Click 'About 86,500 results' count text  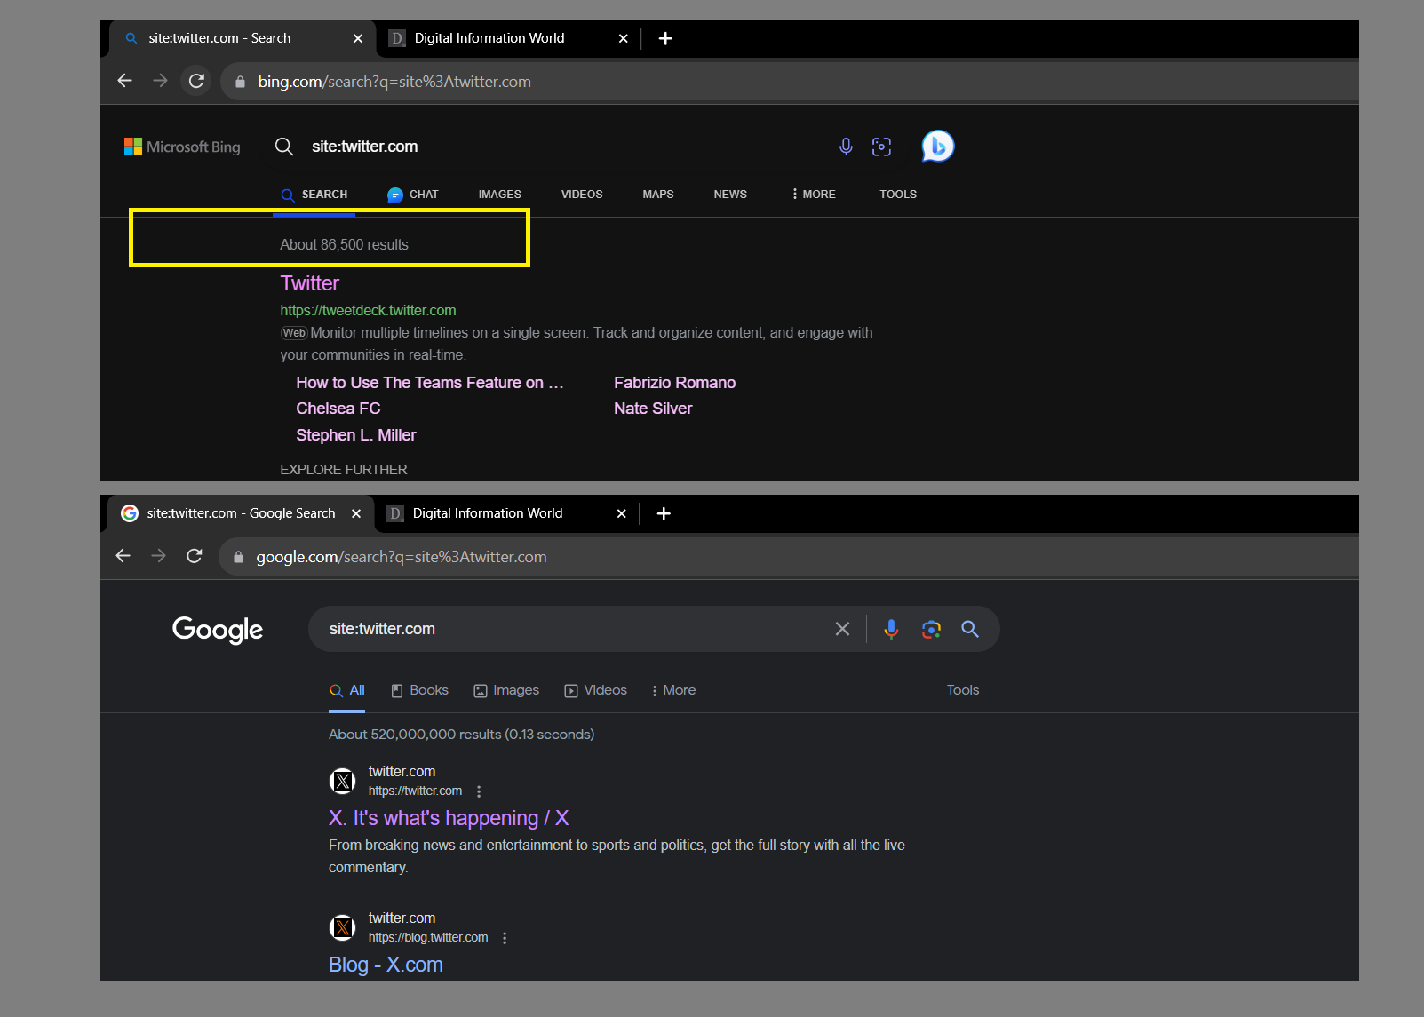pyautogui.click(x=345, y=245)
